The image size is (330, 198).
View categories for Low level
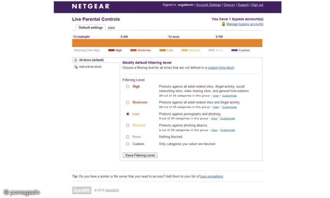coord(214,119)
